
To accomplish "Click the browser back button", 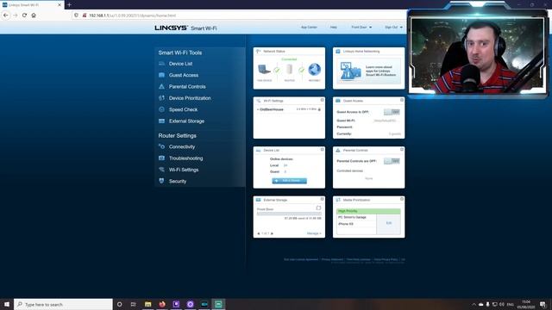I will tap(6, 15).
